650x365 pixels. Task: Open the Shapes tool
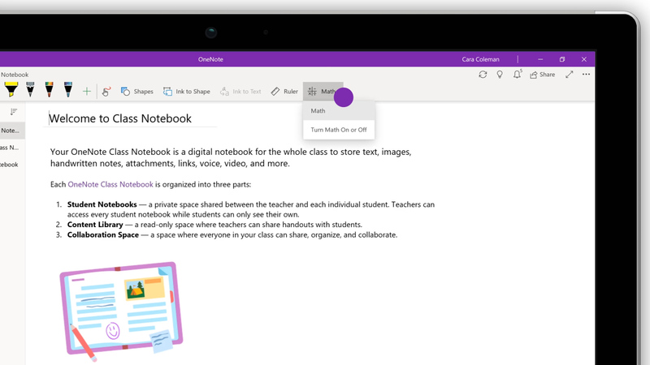pyautogui.click(x=136, y=92)
